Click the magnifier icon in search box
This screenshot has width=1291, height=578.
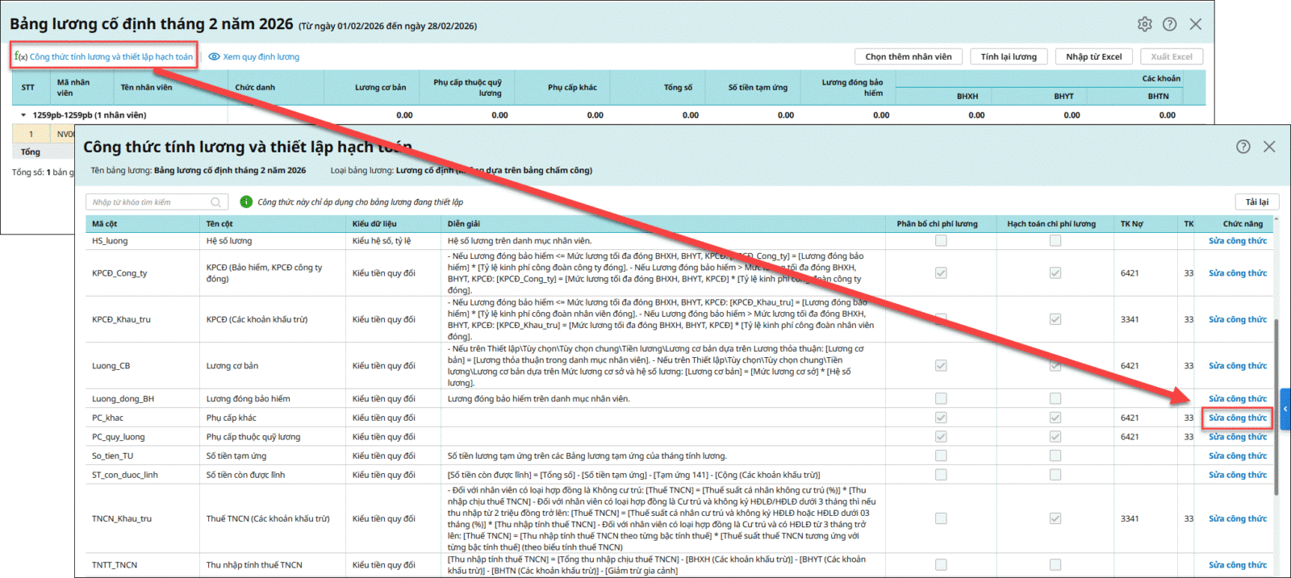[216, 202]
